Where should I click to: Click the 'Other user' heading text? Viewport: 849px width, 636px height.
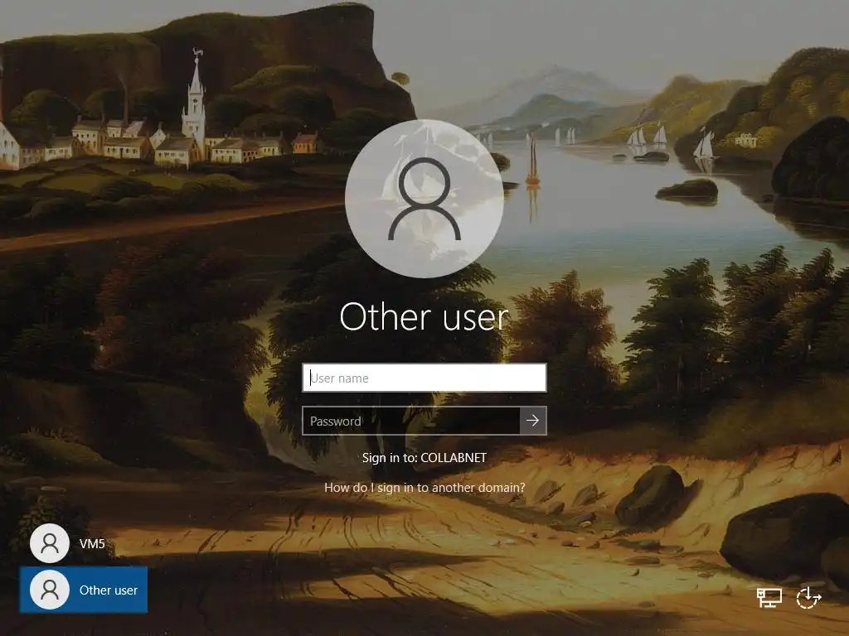tap(424, 316)
